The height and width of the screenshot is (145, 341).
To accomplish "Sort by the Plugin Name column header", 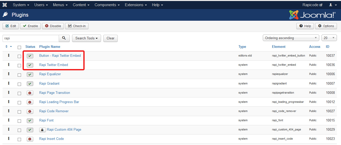I will pos(50,47).
